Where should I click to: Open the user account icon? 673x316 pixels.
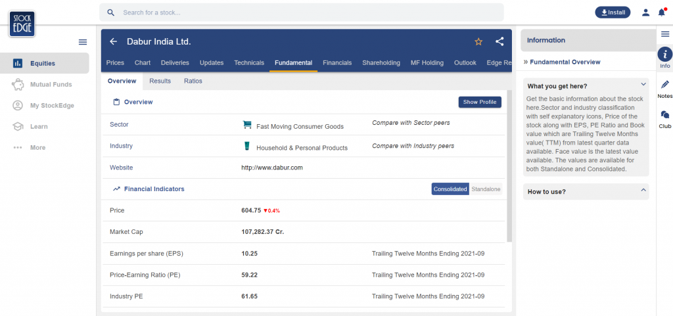pyautogui.click(x=645, y=12)
